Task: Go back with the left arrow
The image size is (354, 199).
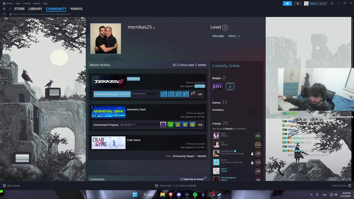Action: [4, 9]
